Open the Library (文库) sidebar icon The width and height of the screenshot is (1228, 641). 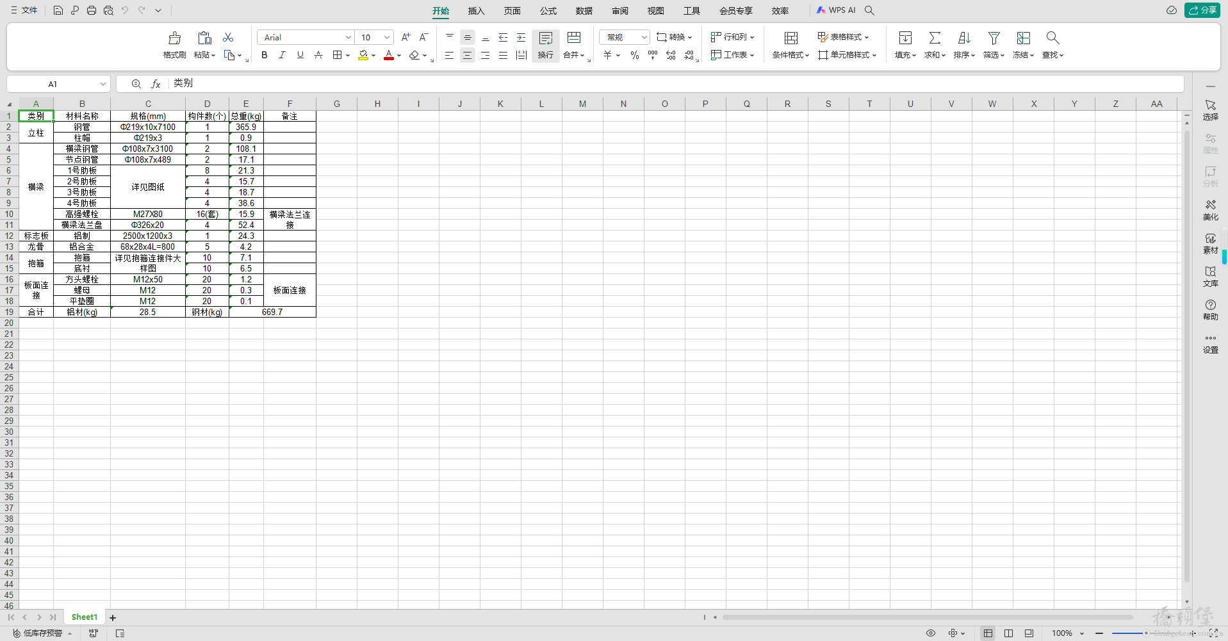point(1210,276)
